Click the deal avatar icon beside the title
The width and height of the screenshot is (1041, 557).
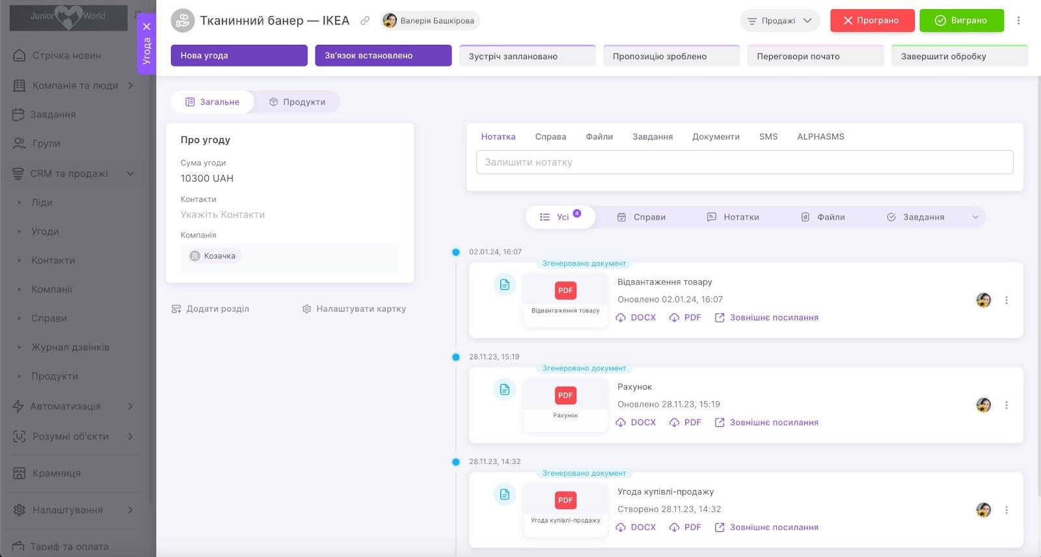183,21
